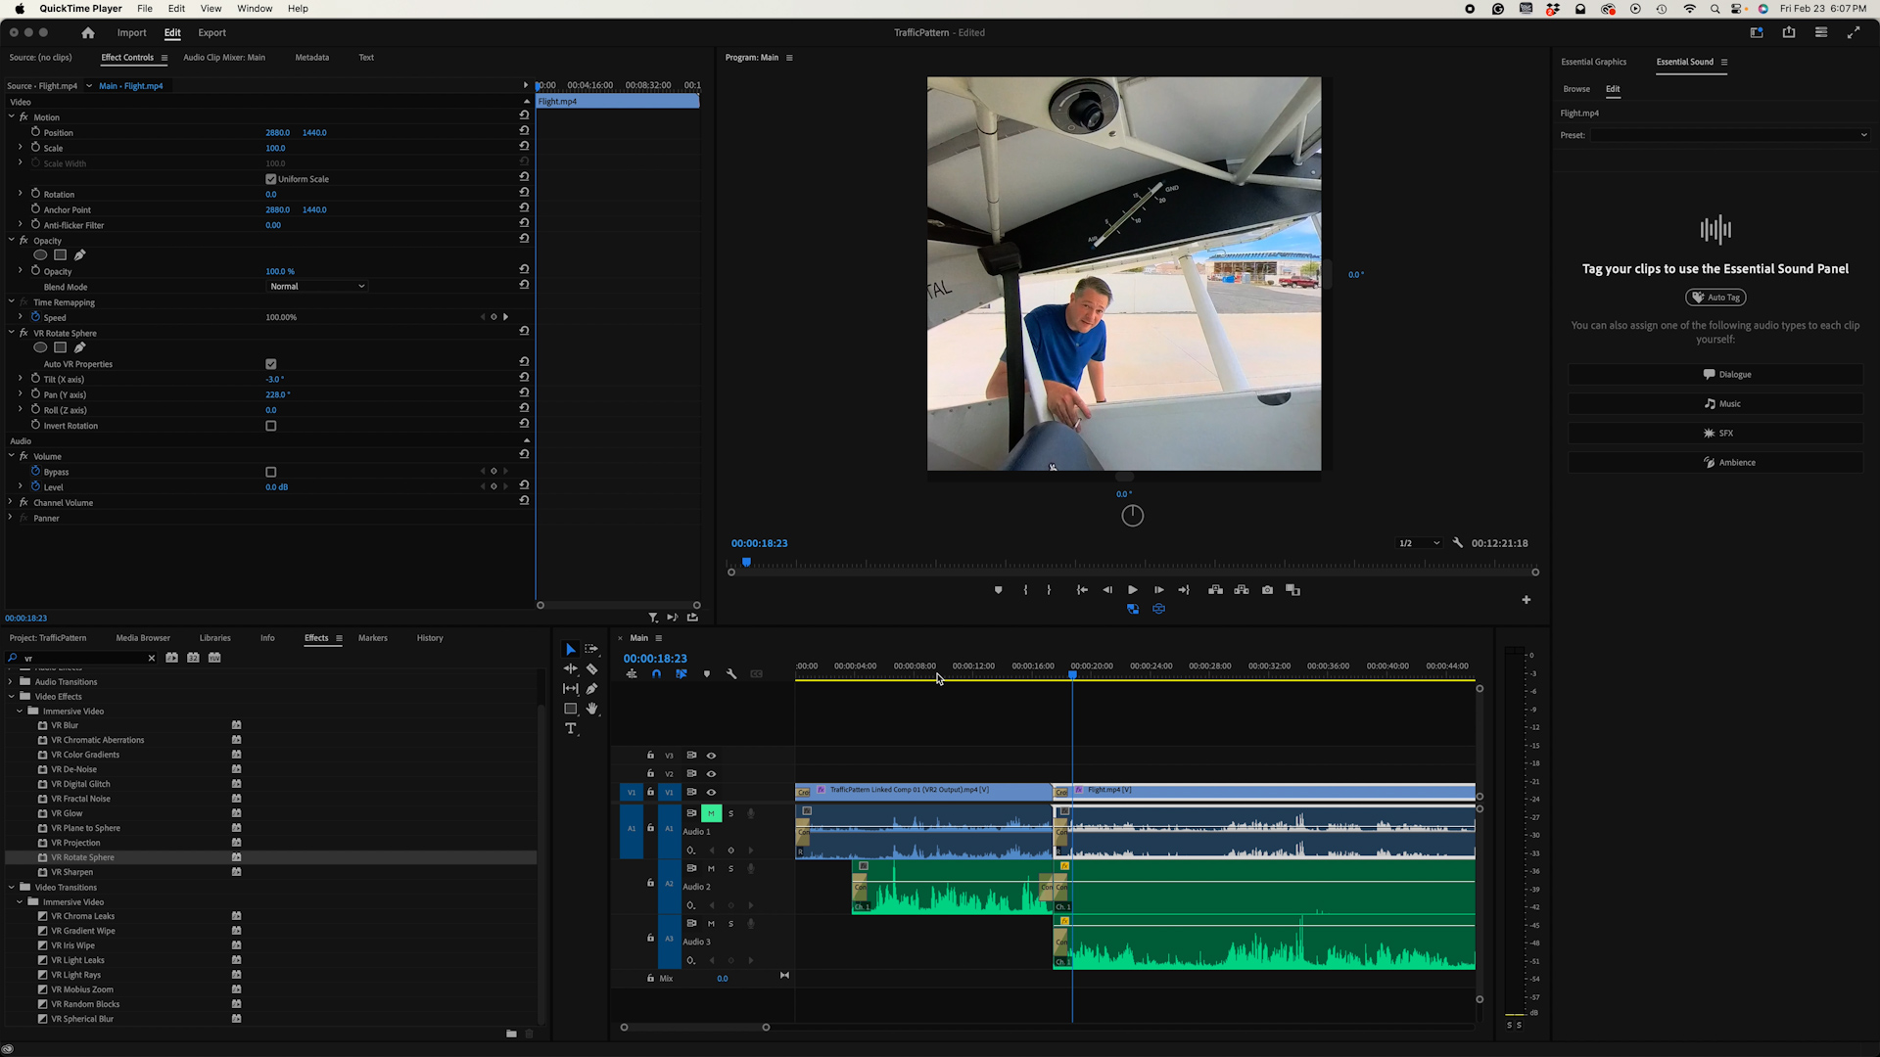
Task: Toggle Linked Selection in timeline
Action: pos(681,674)
